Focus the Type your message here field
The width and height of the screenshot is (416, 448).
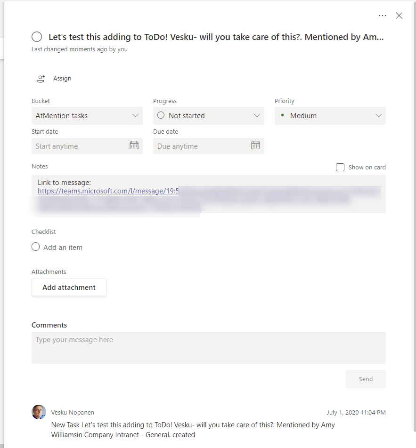pos(208,347)
